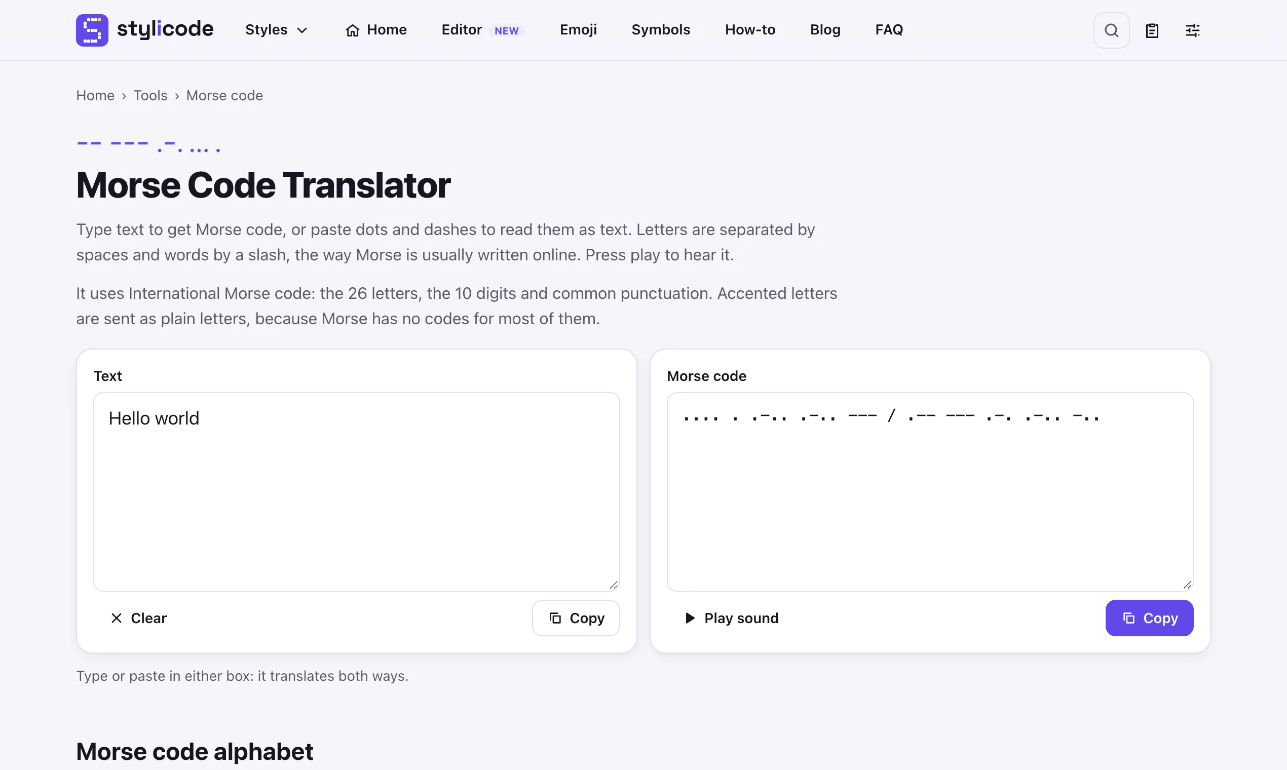Click the Morse Code Translator heading
1287x770 pixels.
click(x=263, y=185)
